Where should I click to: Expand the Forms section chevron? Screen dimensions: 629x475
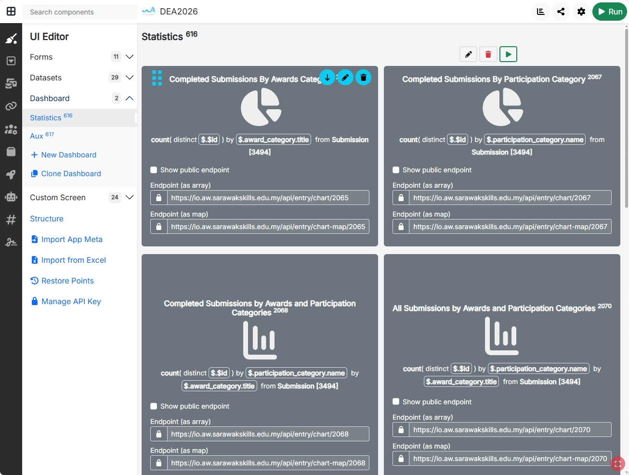coord(130,57)
